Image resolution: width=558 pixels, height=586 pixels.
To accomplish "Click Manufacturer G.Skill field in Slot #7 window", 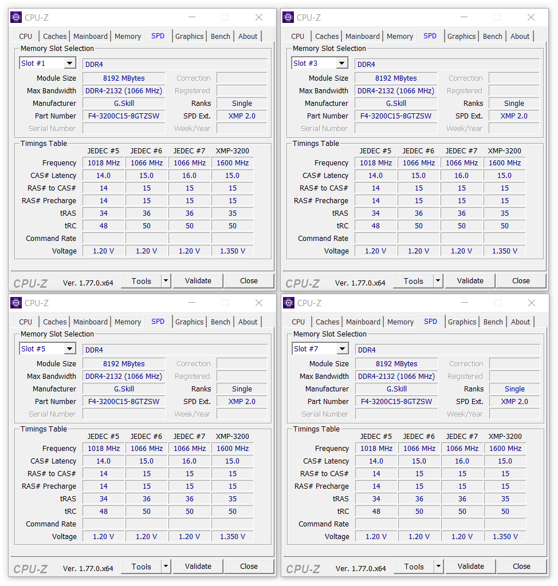I will pyautogui.click(x=396, y=389).
